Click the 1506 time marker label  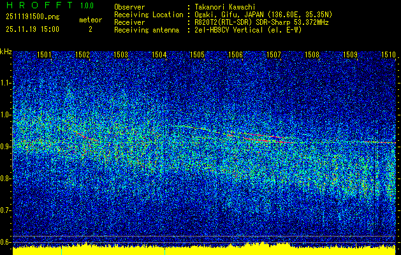pyautogui.click(x=235, y=54)
